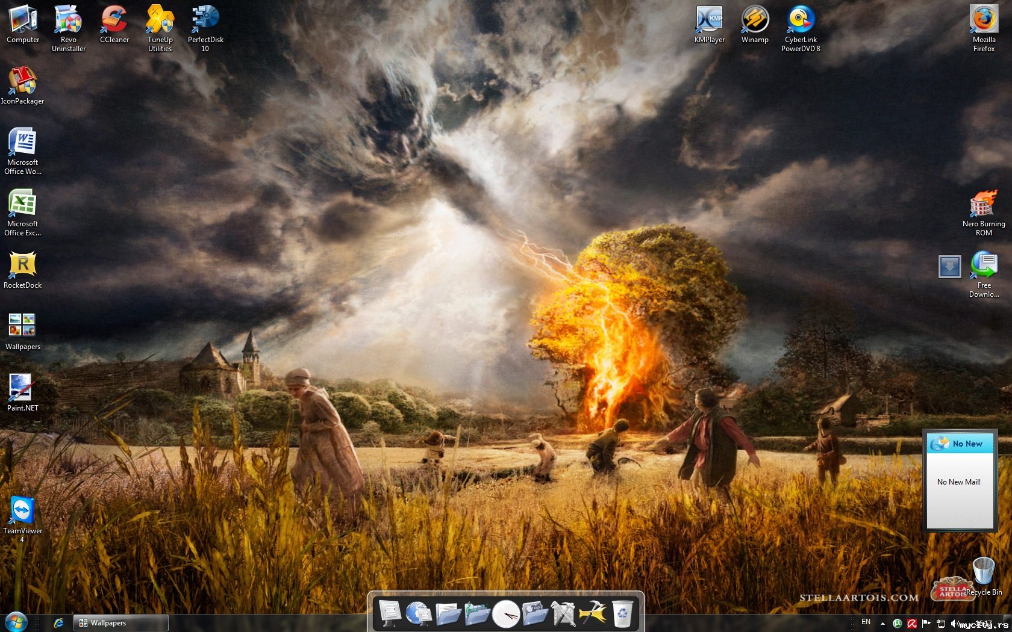Open the volume speaker tray icon
The width and height of the screenshot is (1012, 632).
tap(955, 624)
